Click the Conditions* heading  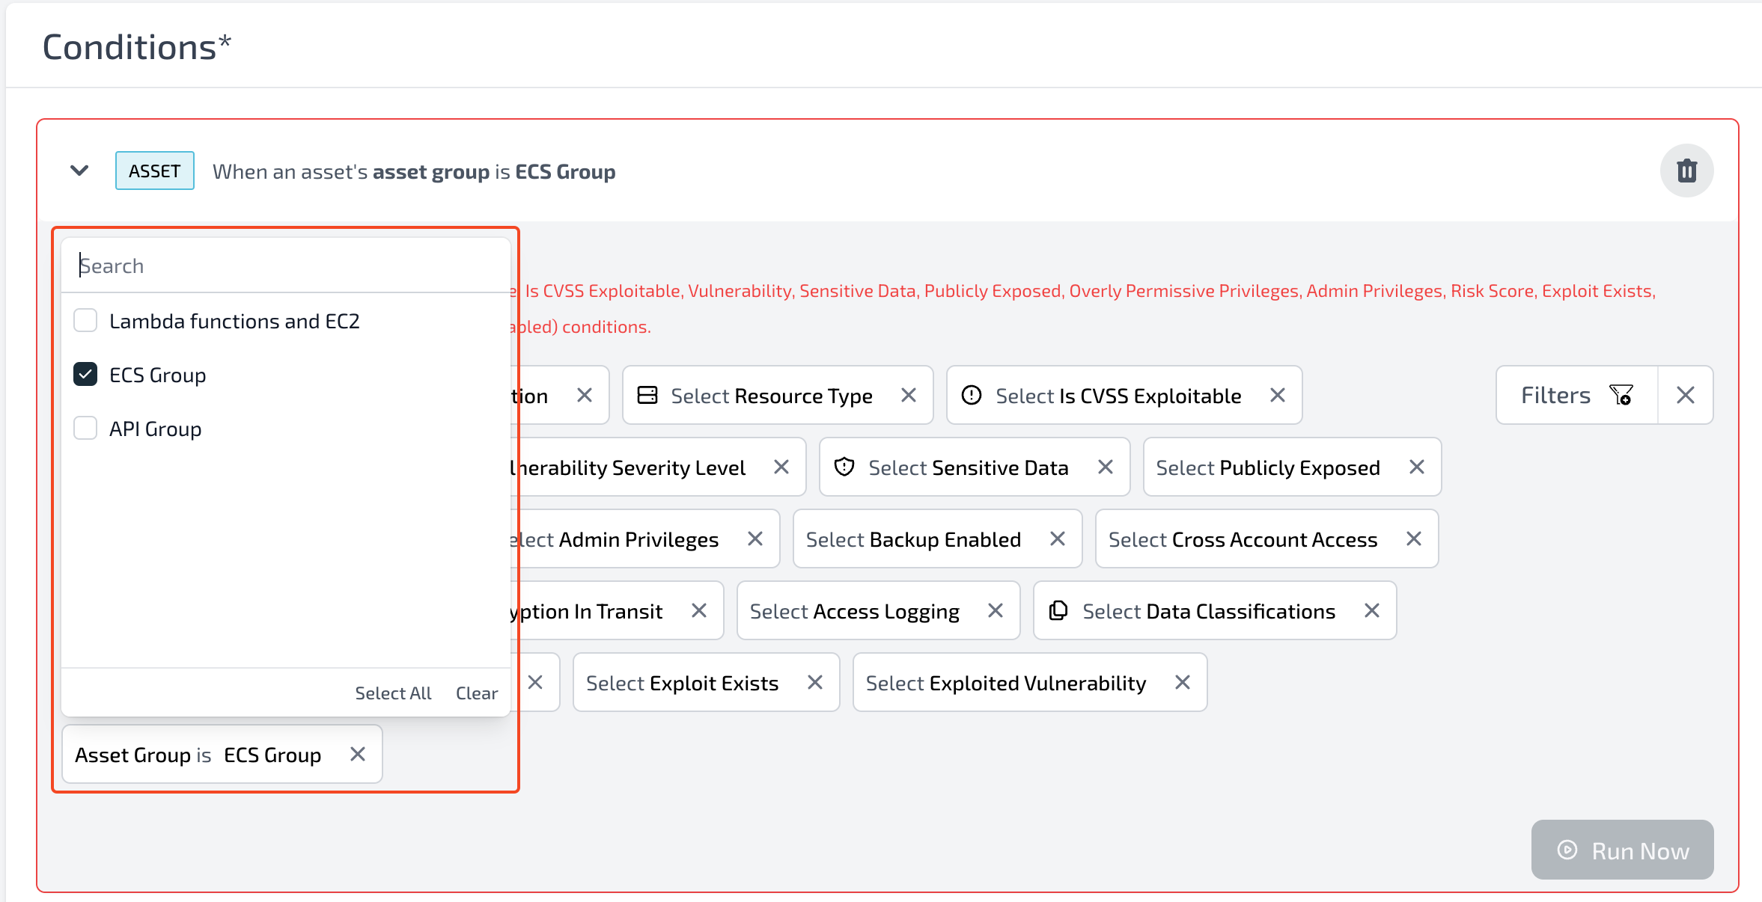coord(137,47)
